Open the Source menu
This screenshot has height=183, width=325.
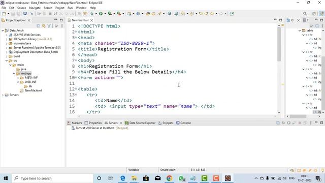pos(21,8)
